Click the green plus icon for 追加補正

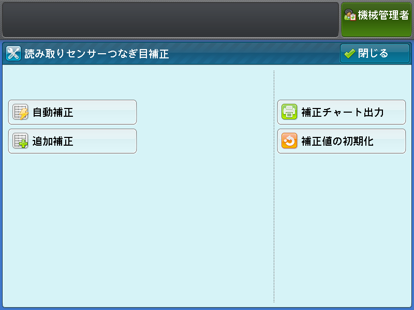20,141
